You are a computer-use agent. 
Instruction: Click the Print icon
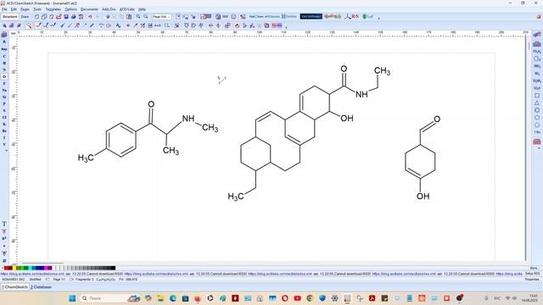pos(74,17)
